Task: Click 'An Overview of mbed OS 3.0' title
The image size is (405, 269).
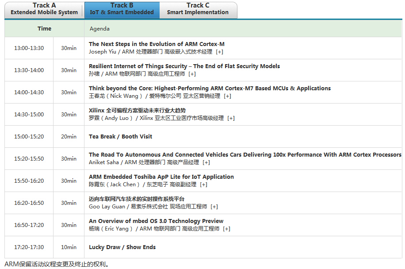Action: [x=156, y=221]
